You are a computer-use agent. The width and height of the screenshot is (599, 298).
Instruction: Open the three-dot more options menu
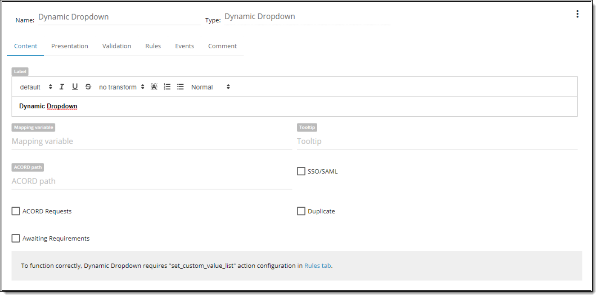click(577, 14)
